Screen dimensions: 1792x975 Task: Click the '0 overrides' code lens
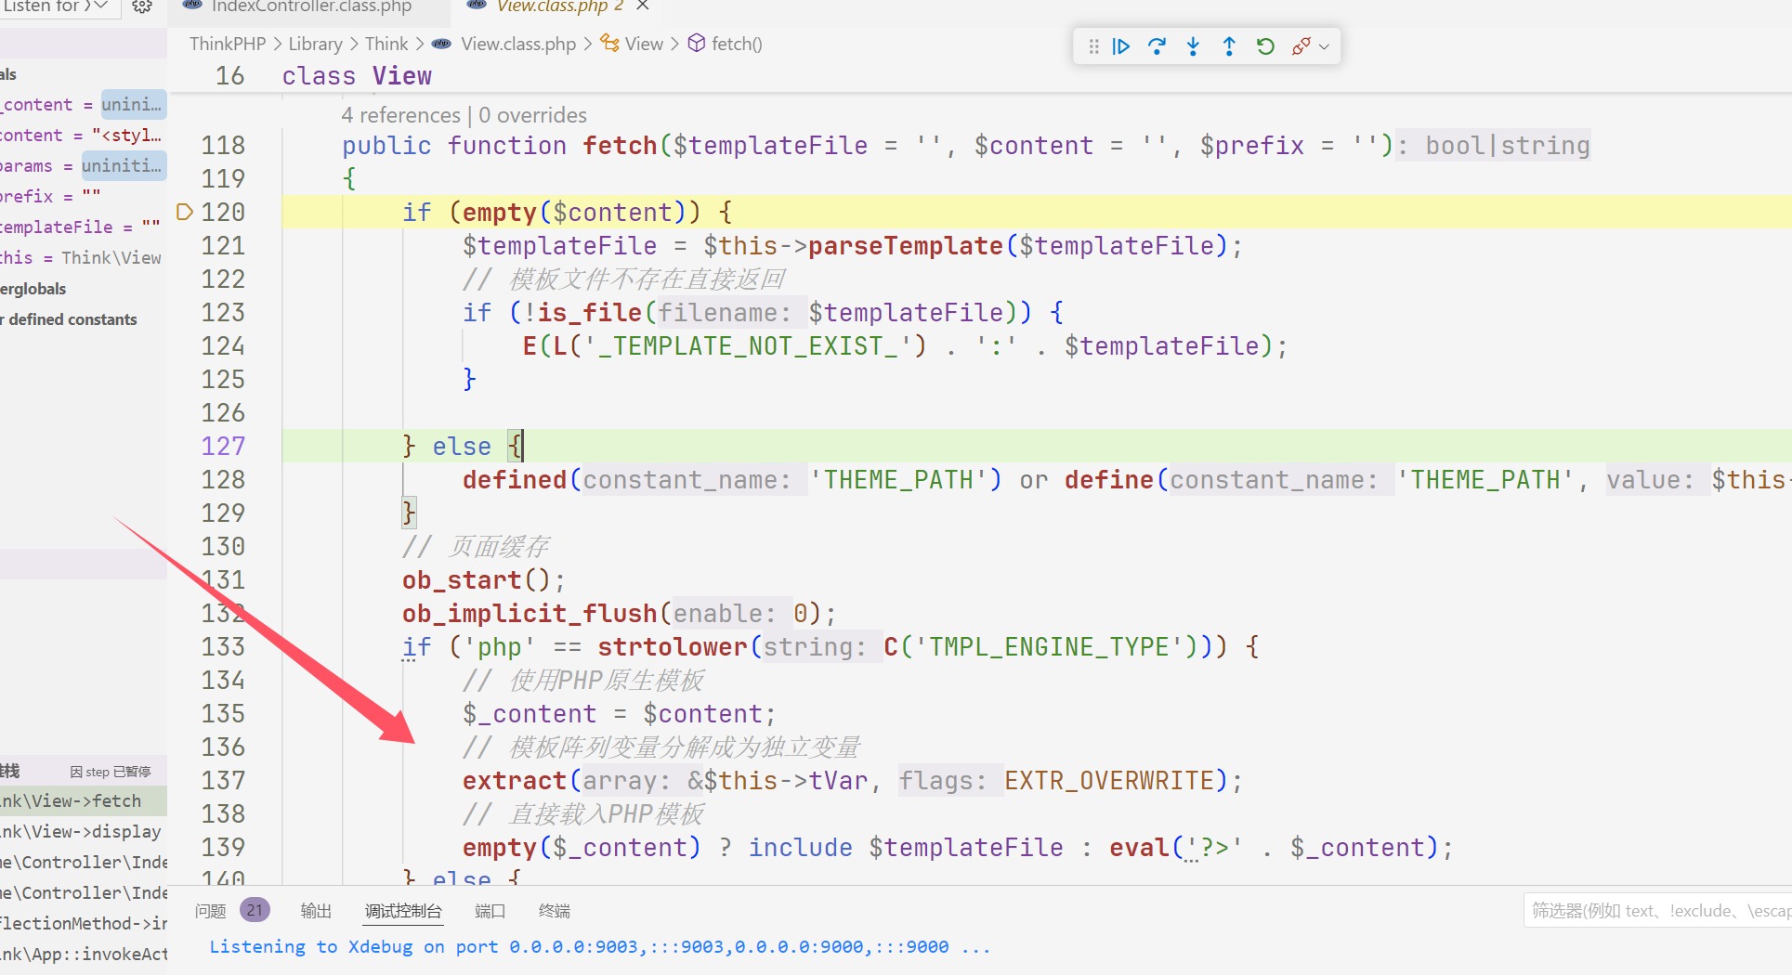[533, 115]
